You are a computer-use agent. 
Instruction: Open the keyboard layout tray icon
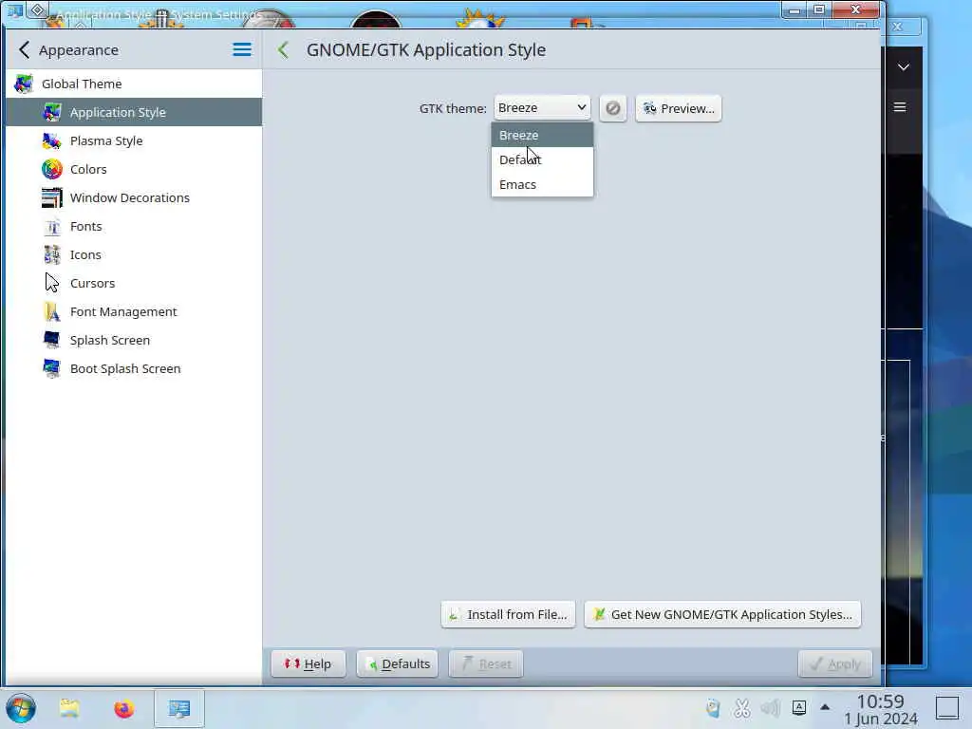click(x=799, y=708)
